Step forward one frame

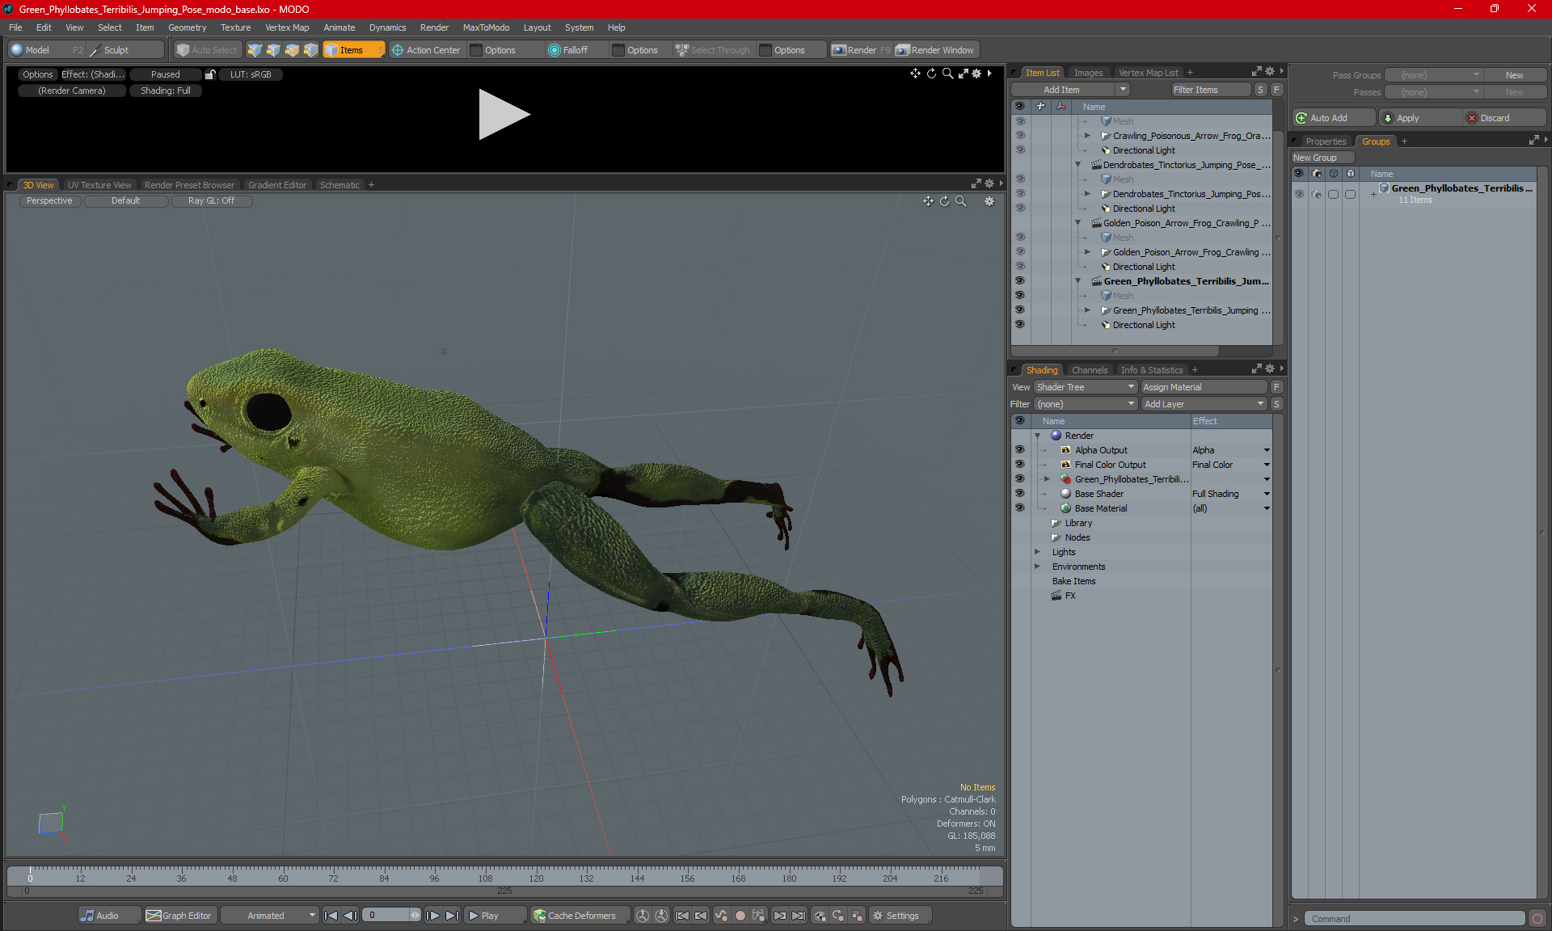coord(433,916)
